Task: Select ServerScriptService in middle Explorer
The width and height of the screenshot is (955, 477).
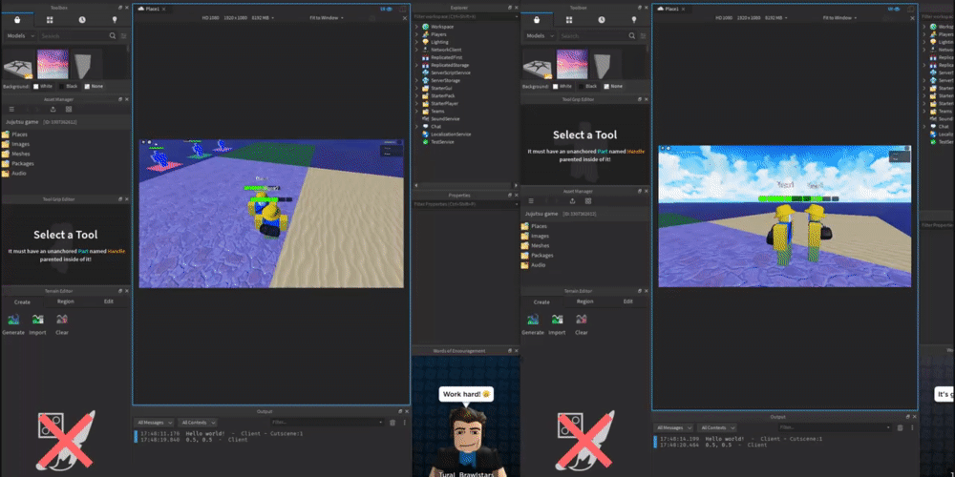Action: (x=450, y=73)
